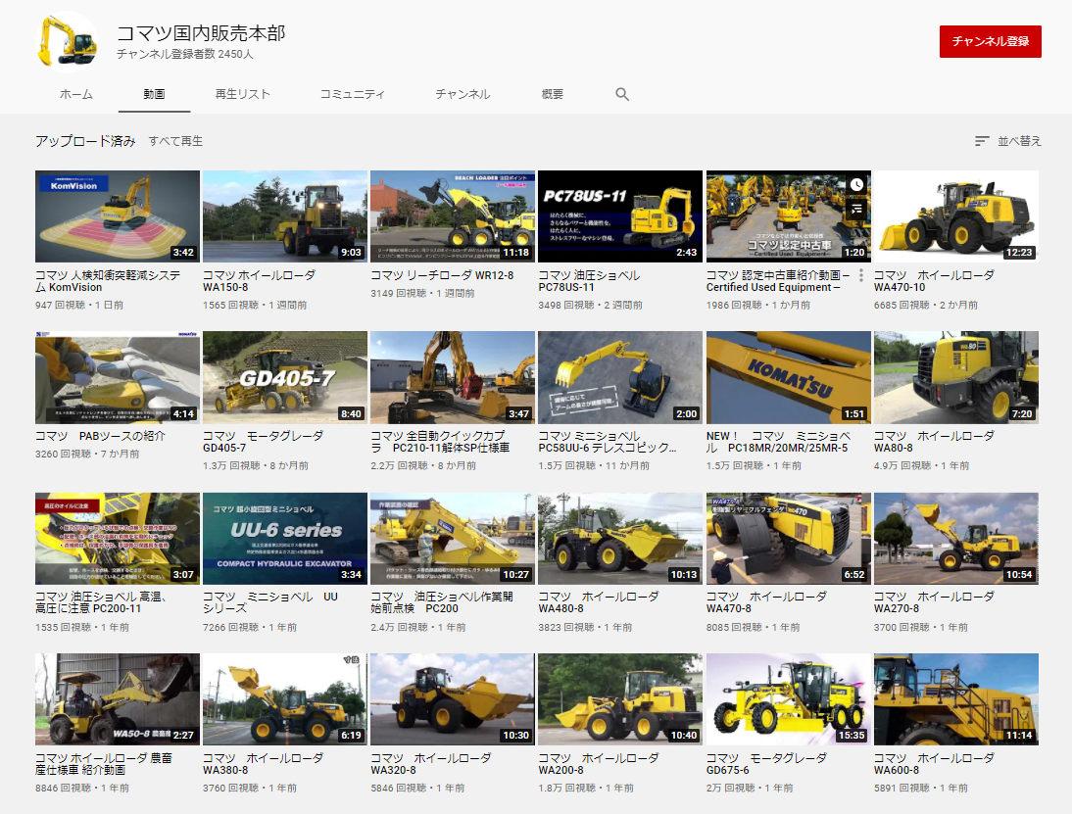Screen dimensions: 1072x814
Task: Click title コマツ ホイールローダ 農畜産仕様車
Action: pos(104,764)
